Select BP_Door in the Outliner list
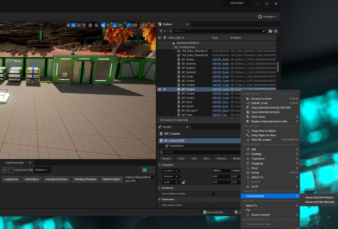Viewport: 338px width, 229px height. (x=187, y=102)
